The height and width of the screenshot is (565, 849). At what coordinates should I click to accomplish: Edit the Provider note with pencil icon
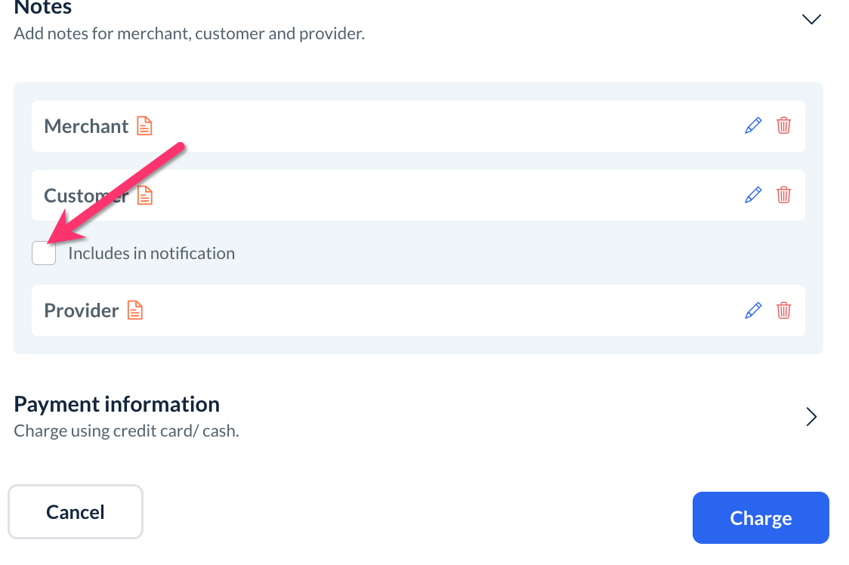(x=753, y=310)
